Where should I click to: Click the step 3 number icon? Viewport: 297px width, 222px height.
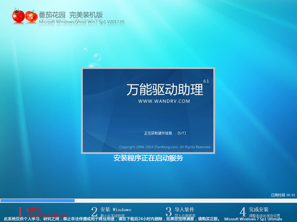click(169, 212)
